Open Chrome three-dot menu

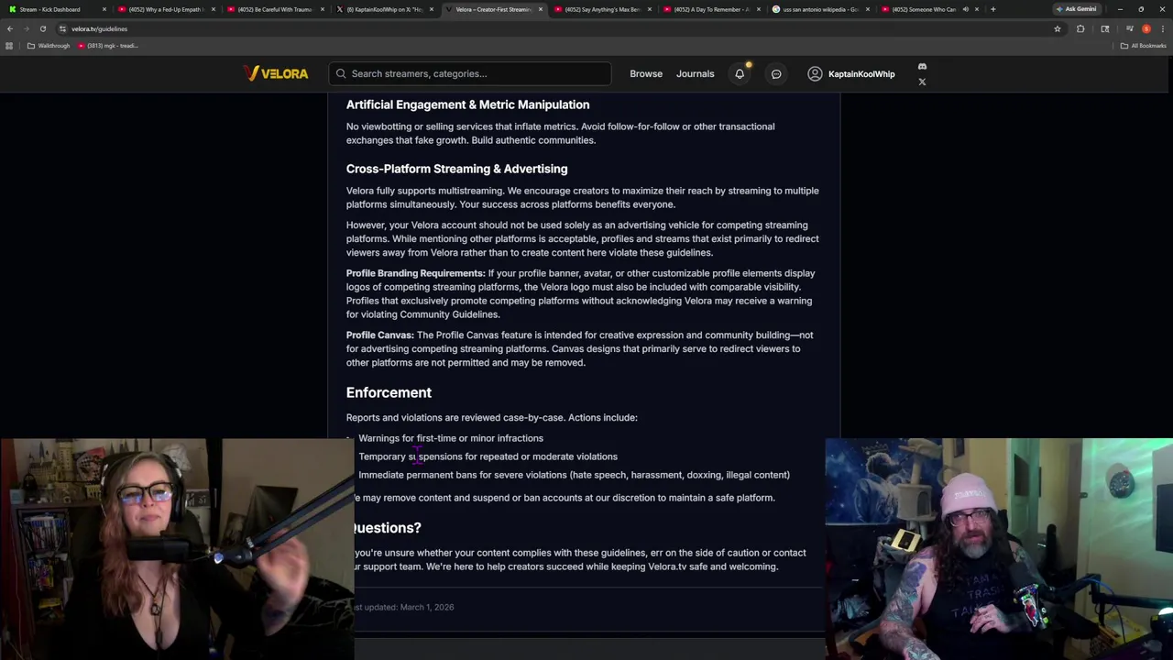coord(1162,28)
